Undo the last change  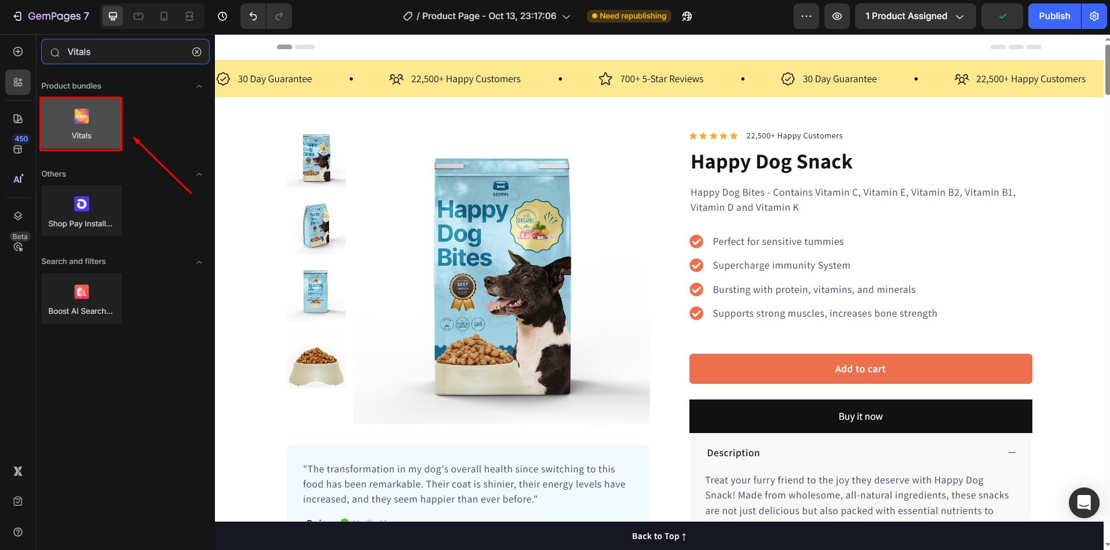point(253,16)
